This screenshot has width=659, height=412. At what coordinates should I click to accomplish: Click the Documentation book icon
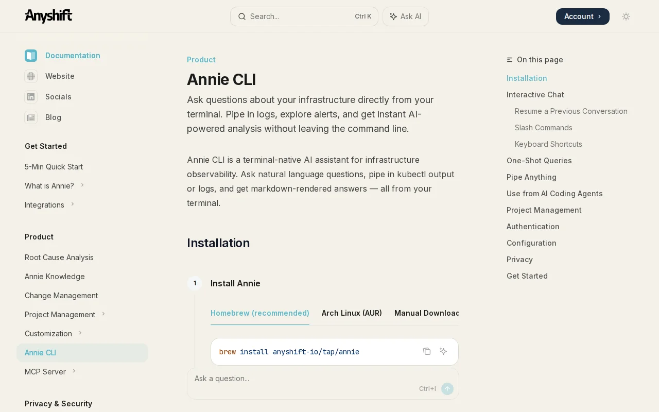(x=31, y=56)
